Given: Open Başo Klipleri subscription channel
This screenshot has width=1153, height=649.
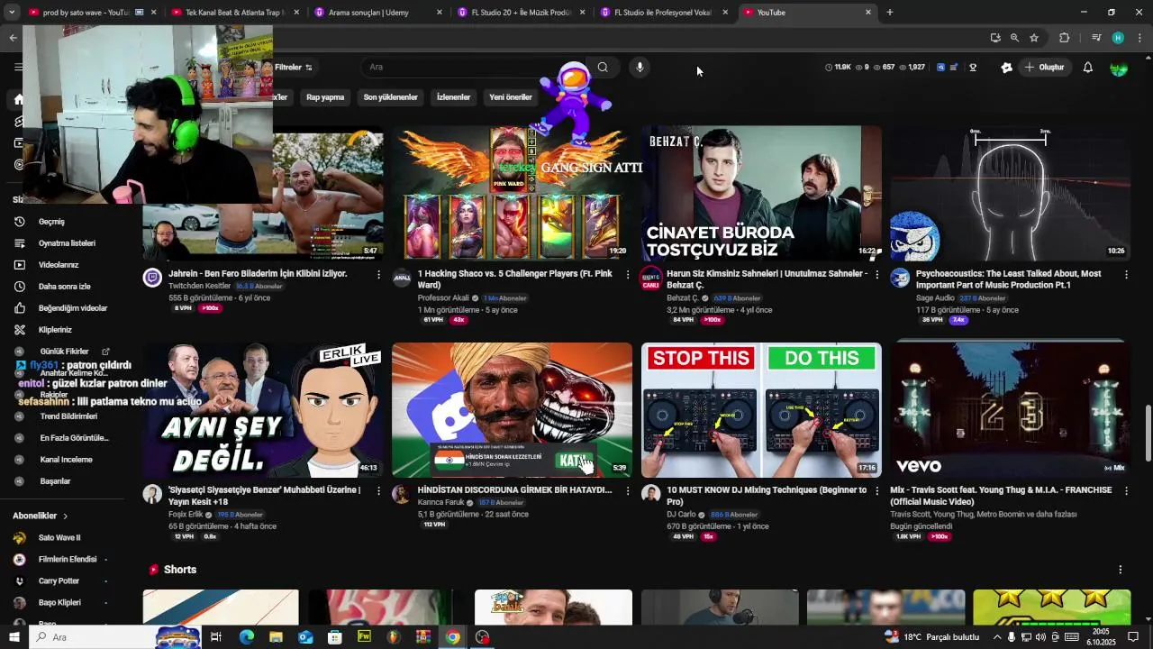Looking at the screenshot, I should pyautogui.click(x=59, y=603).
